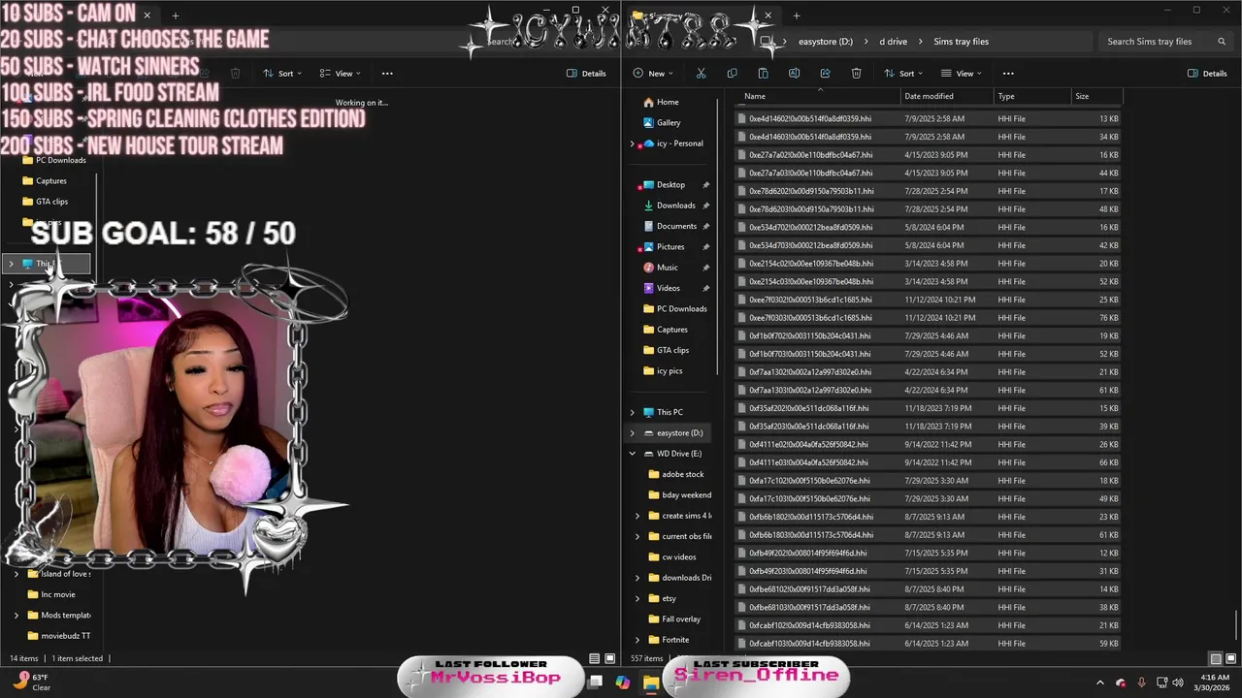1242x698 pixels.
Task: Toggle Details pane in left Explorer window
Action: tap(586, 74)
